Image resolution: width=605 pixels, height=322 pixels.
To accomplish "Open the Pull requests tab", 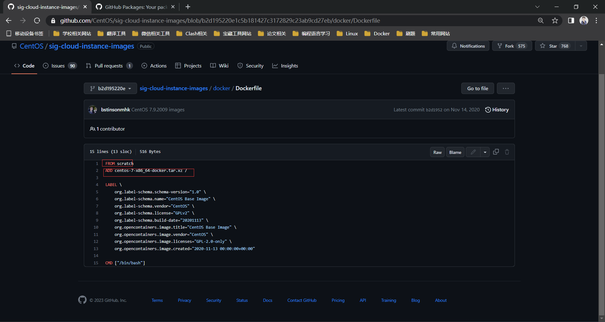I will (x=109, y=66).
